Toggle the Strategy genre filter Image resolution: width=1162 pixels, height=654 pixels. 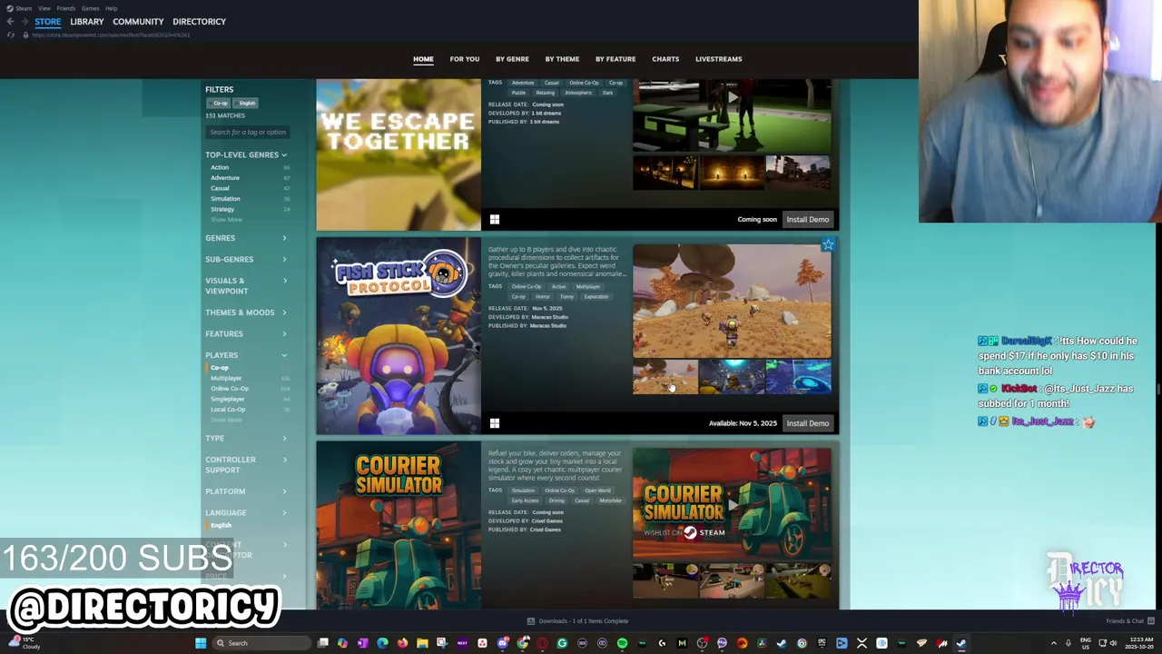[x=222, y=209]
